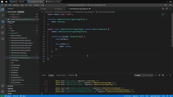Open the Selection menu
The image size is (173, 97).
[16, 5]
